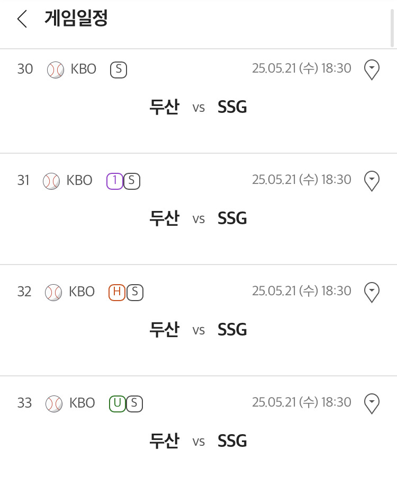
Task: Select game 31 두산 vs SSG matchup
Action: point(198,218)
